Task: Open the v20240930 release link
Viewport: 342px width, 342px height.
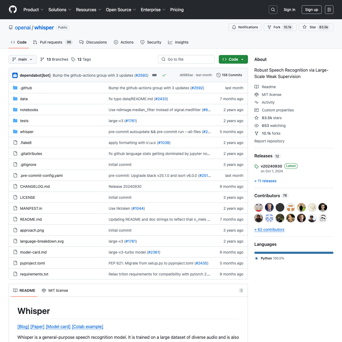Action: [x=271, y=166]
